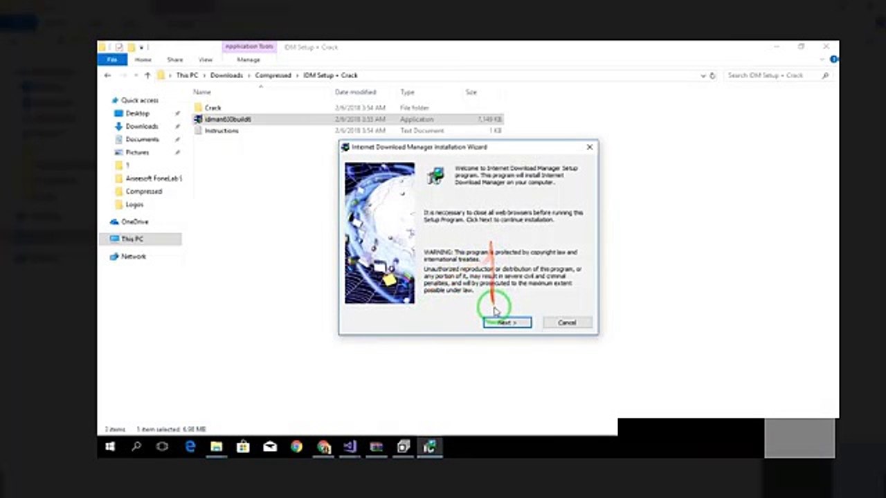The width and height of the screenshot is (886, 498).
Task: Open the Logos folder in sidebar
Action: pyautogui.click(x=134, y=205)
